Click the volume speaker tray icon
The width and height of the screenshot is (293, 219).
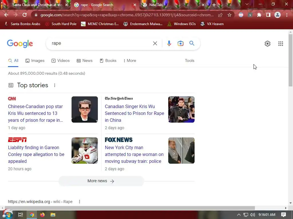252,215
